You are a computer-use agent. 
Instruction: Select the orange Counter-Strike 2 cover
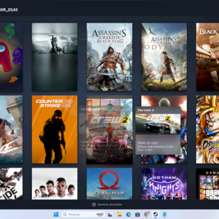55,129
